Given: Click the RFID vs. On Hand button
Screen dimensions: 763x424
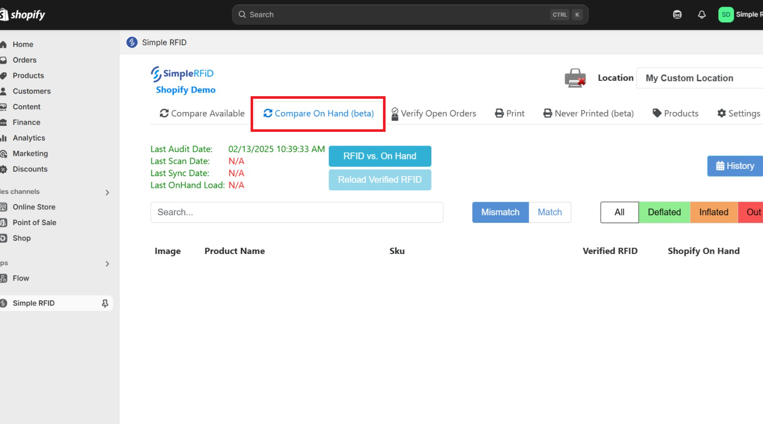Looking at the screenshot, I should click(380, 156).
